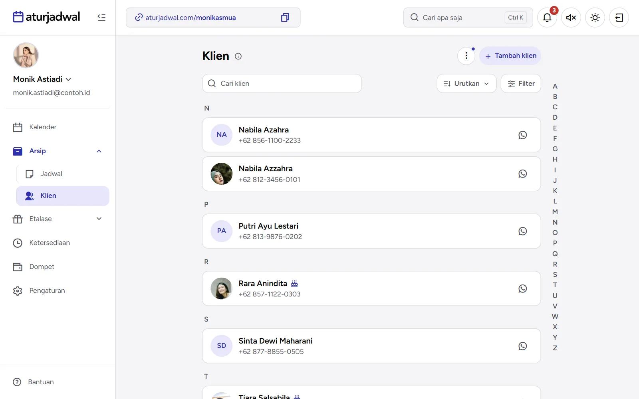Toggle the sound mute icon
The width and height of the screenshot is (639, 399).
pyautogui.click(x=571, y=18)
